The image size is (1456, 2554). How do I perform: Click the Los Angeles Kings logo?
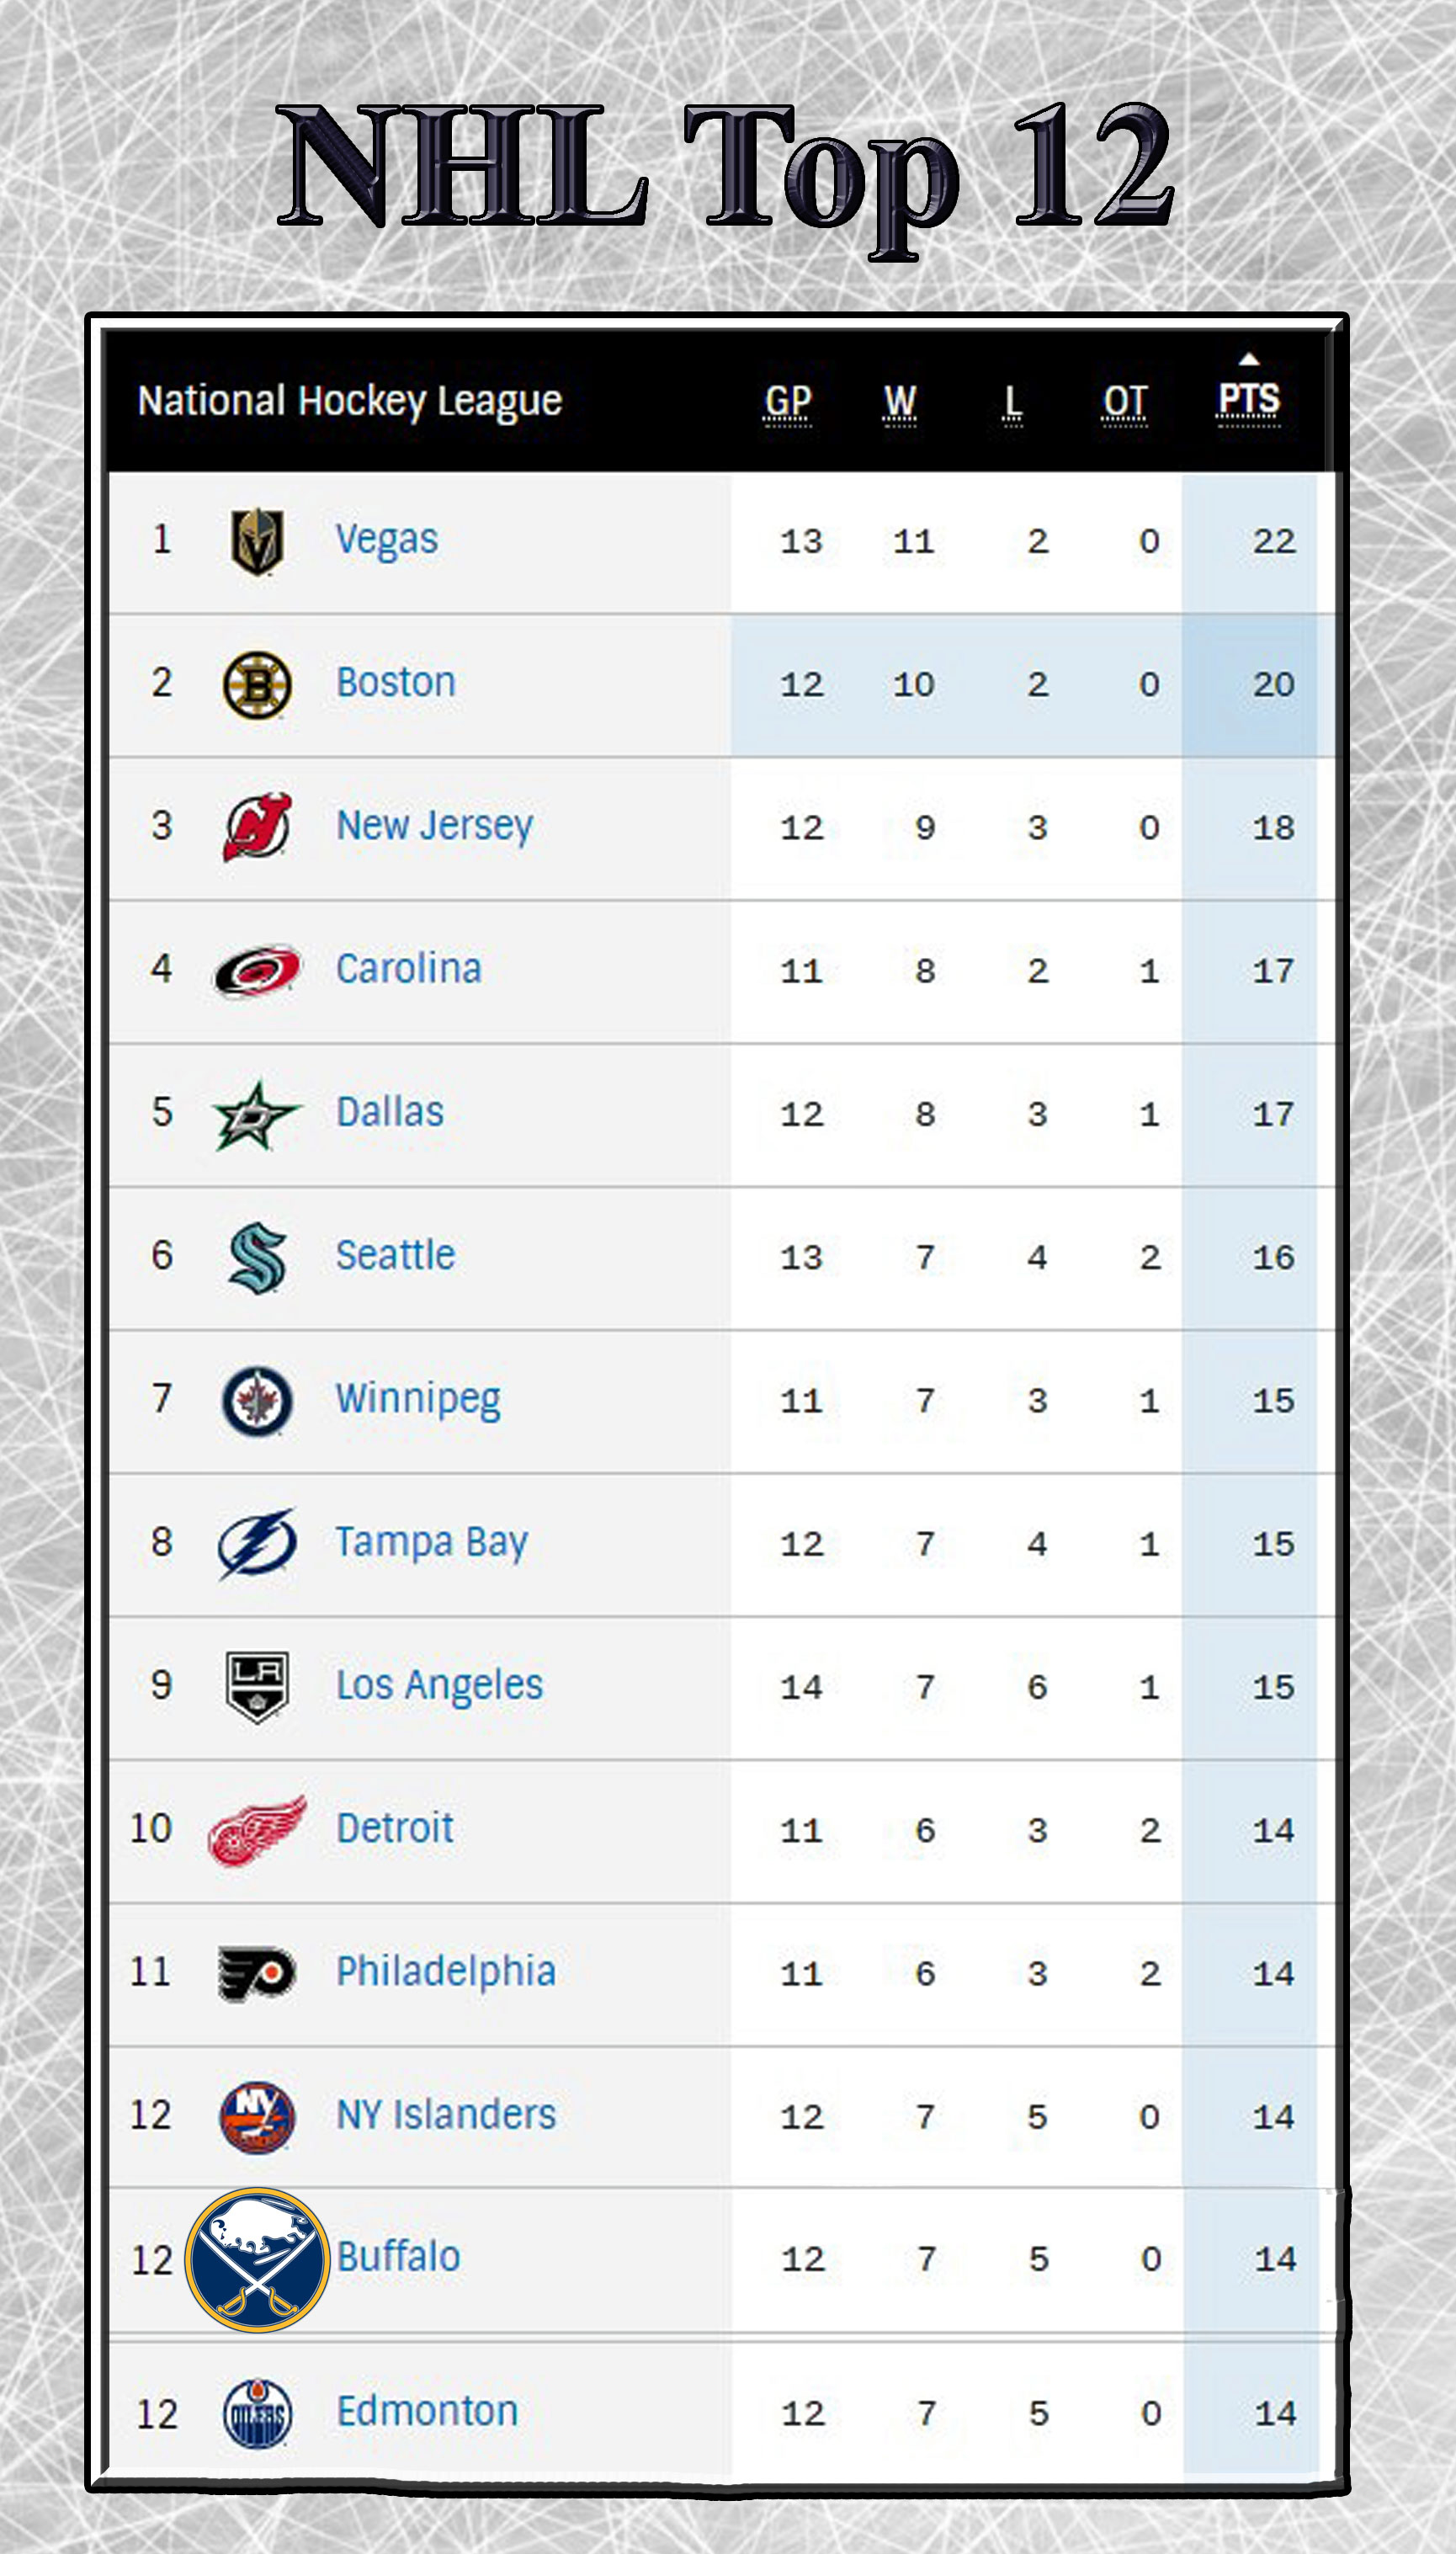(257, 1687)
